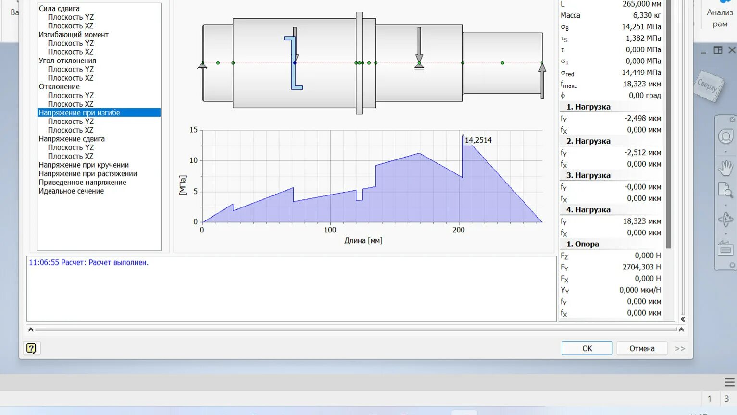Select Плоскость XZ under Сила сдвига
737x415 pixels.
coord(71,25)
